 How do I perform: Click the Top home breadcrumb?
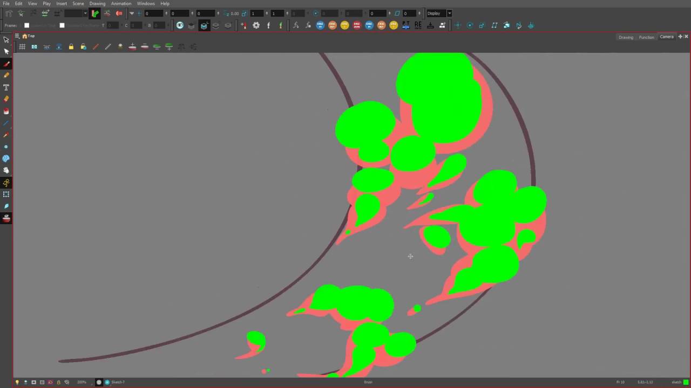[x=29, y=36]
